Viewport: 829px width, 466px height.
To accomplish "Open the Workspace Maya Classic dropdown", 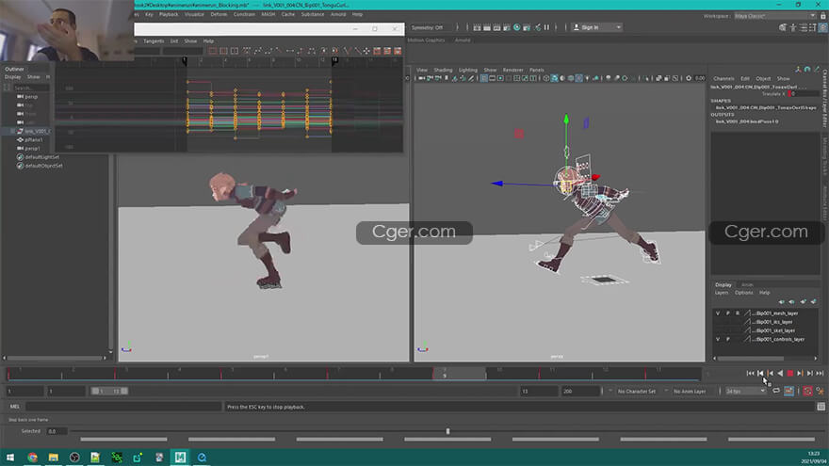I will click(x=774, y=16).
